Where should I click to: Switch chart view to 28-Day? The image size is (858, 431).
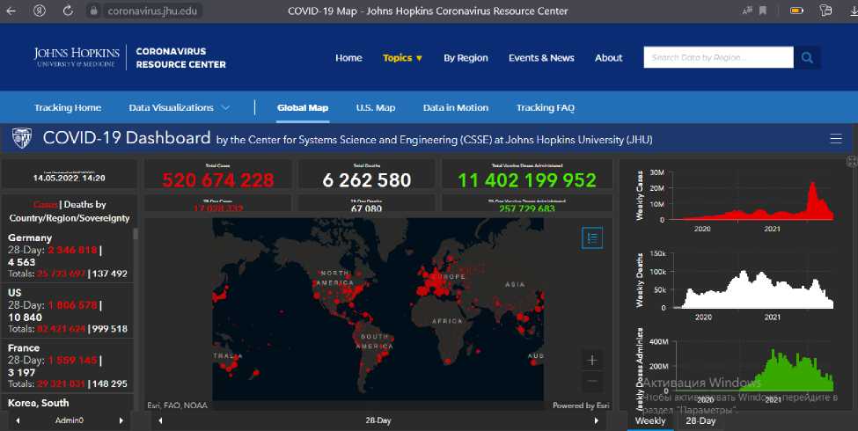click(x=700, y=421)
